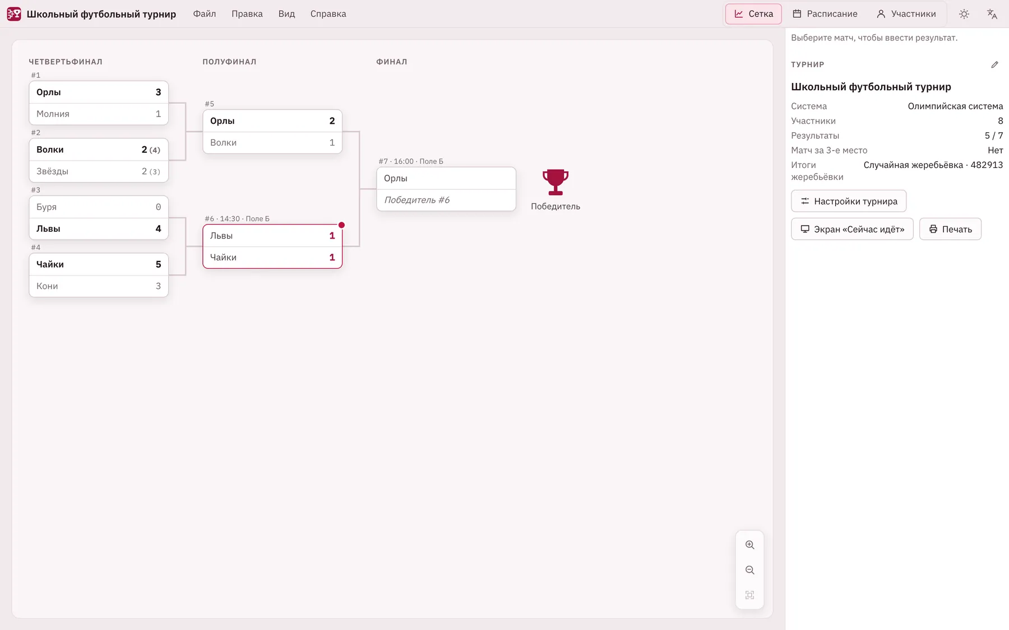Open the language translation icon
Screen dimensions: 1009x630
tap(992, 14)
